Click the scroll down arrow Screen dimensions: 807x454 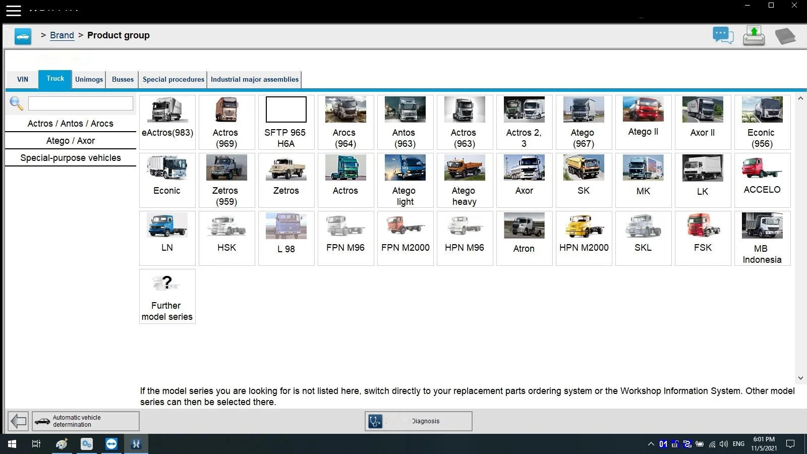pos(800,378)
